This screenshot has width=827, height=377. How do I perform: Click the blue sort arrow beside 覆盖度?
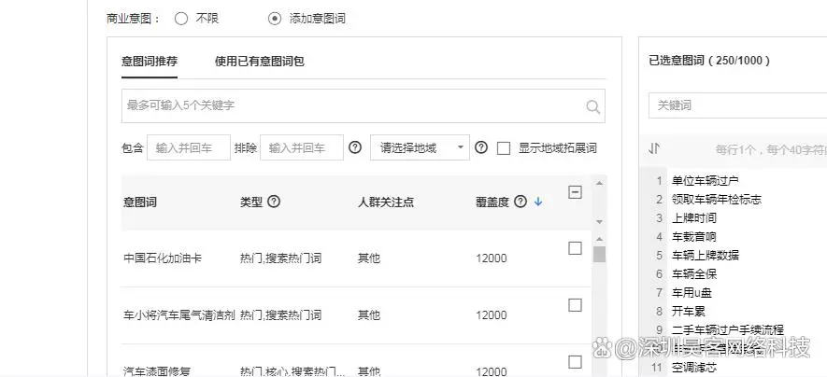pyautogui.click(x=538, y=202)
